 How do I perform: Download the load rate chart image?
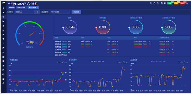pos(66,62)
